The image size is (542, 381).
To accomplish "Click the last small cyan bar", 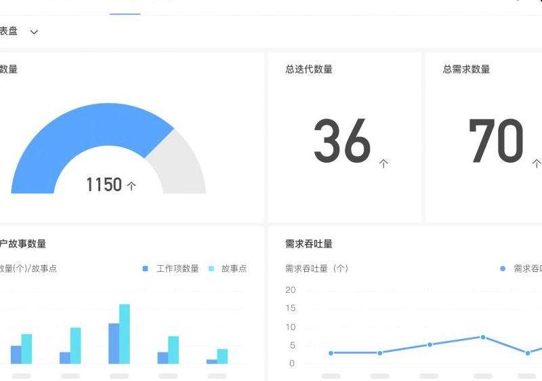I will [x=222, y=357].
